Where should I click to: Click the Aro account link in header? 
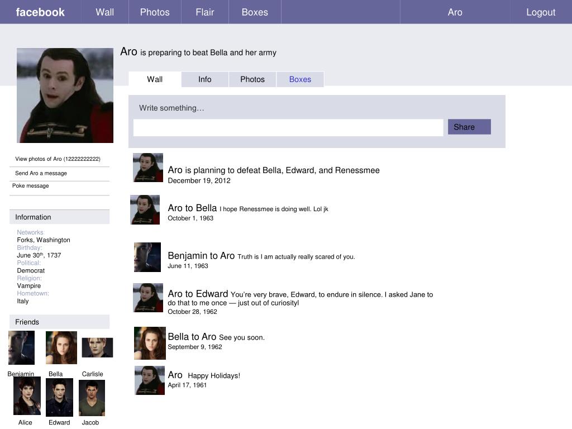pyautogui.click(x=455, y=12)
